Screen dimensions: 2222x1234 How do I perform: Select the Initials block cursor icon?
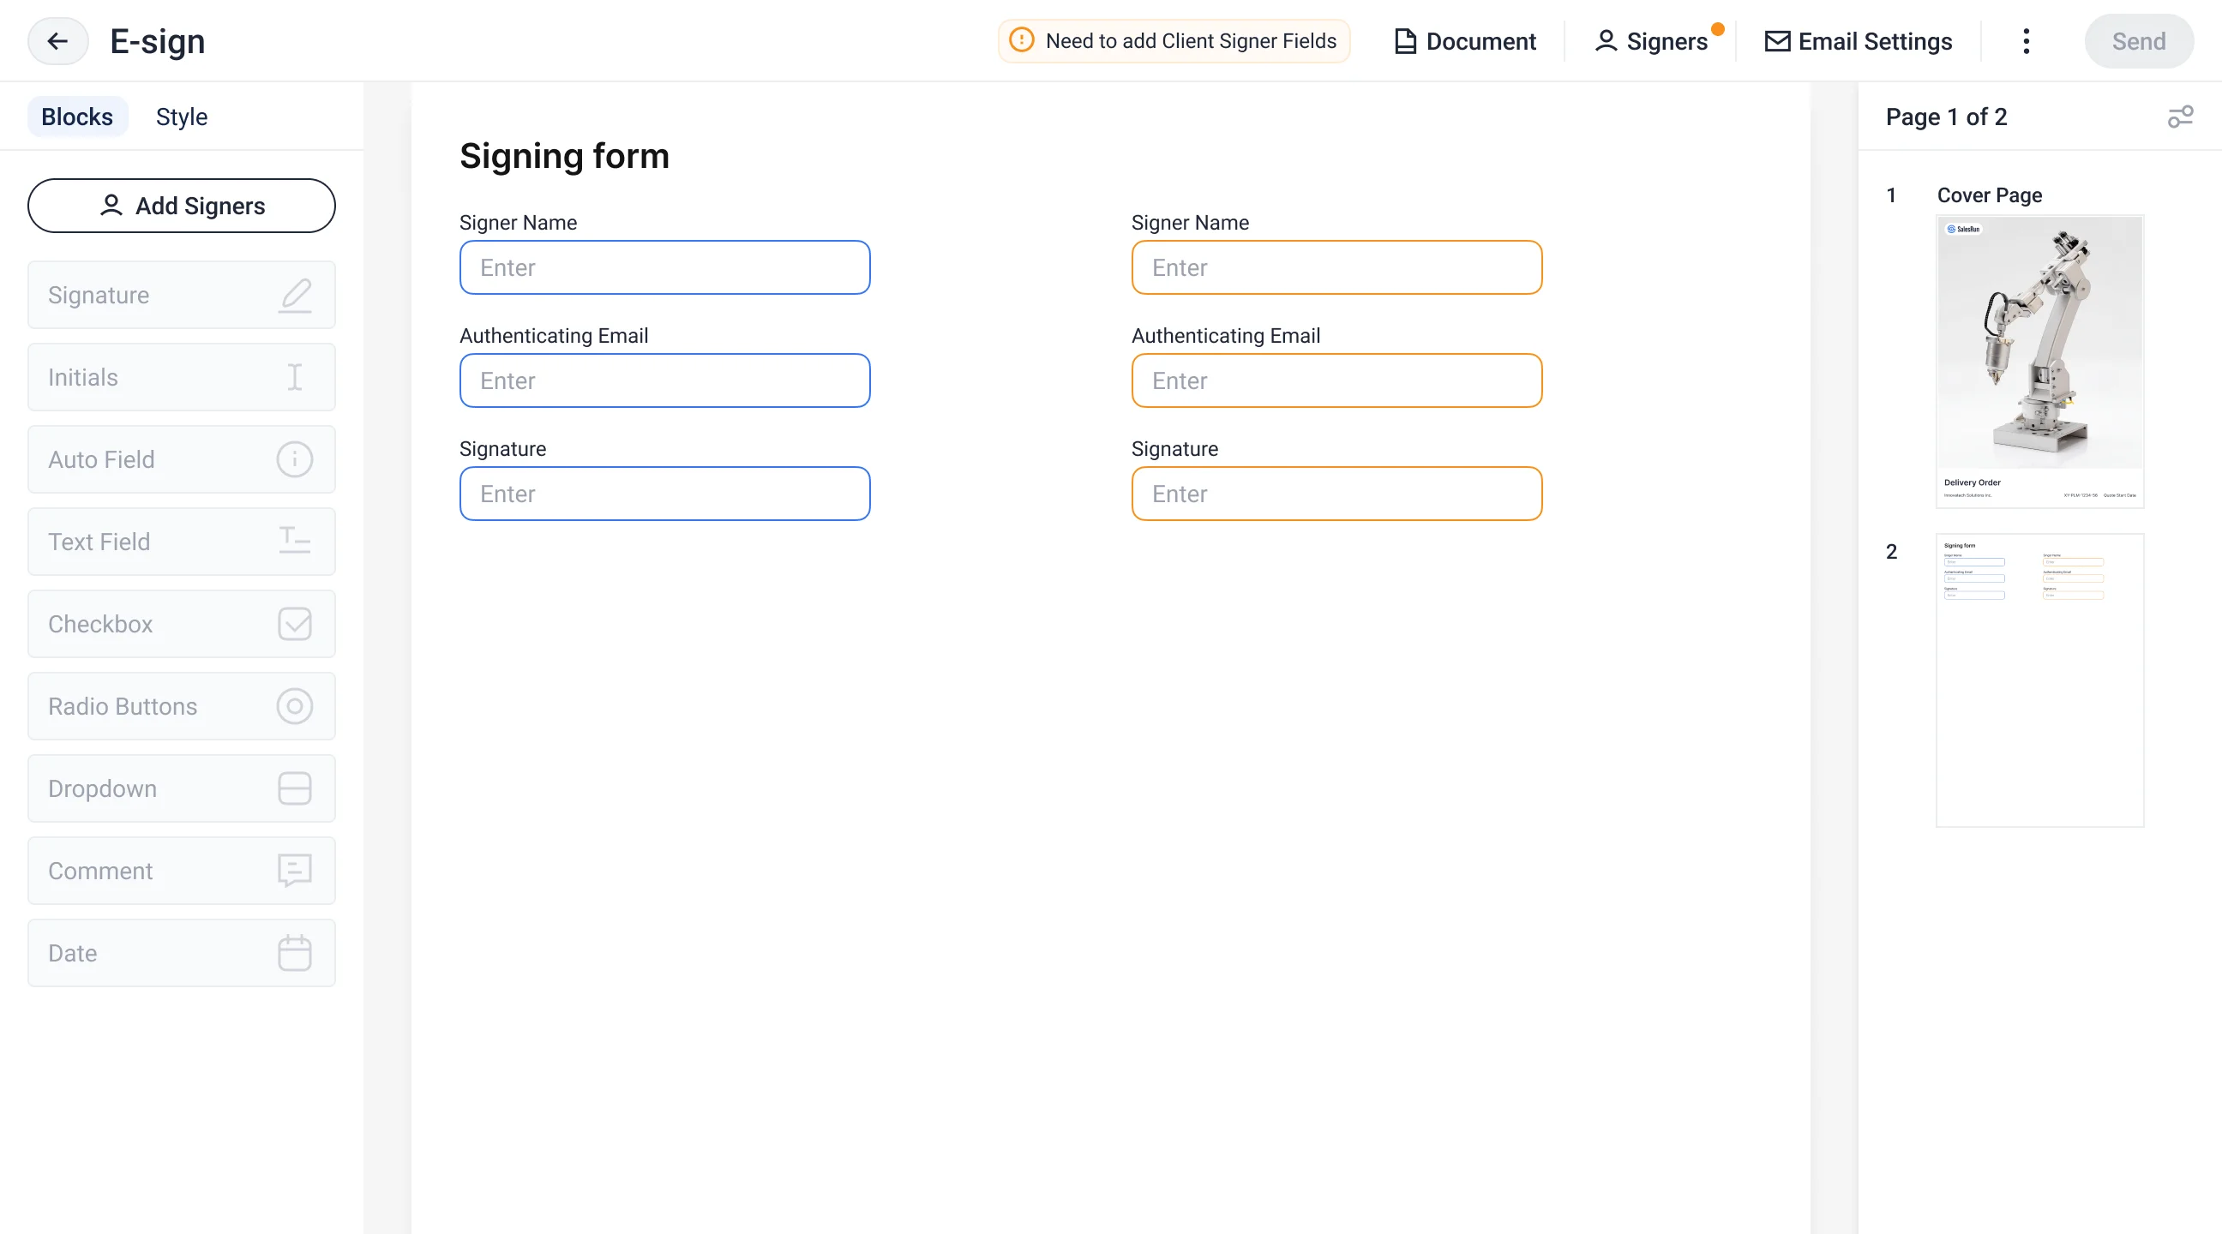point(294,377)
